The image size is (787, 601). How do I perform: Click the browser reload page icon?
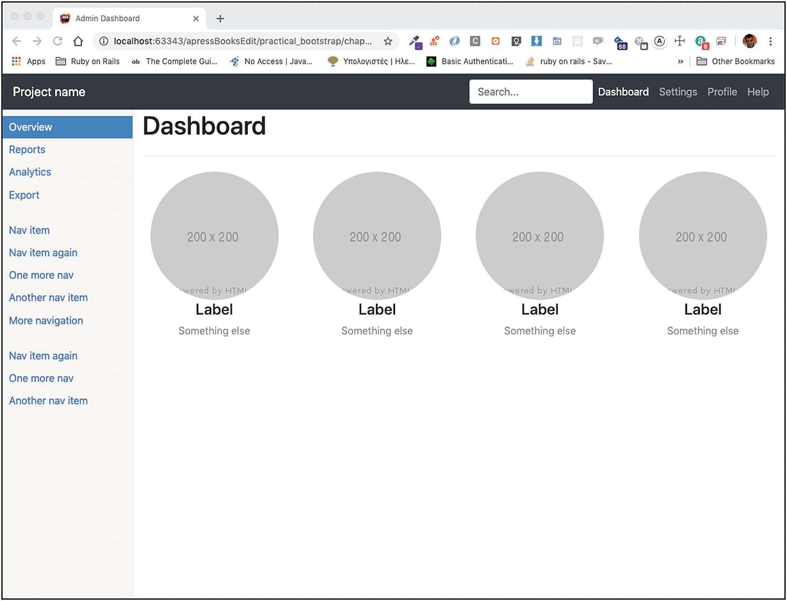57,41
